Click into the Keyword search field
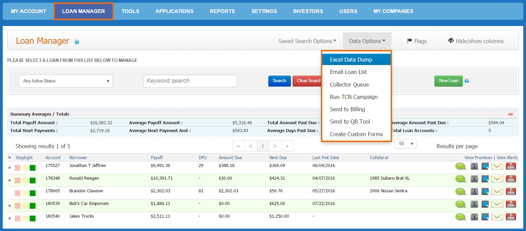526x231 pixels. (x=190, y=81)
